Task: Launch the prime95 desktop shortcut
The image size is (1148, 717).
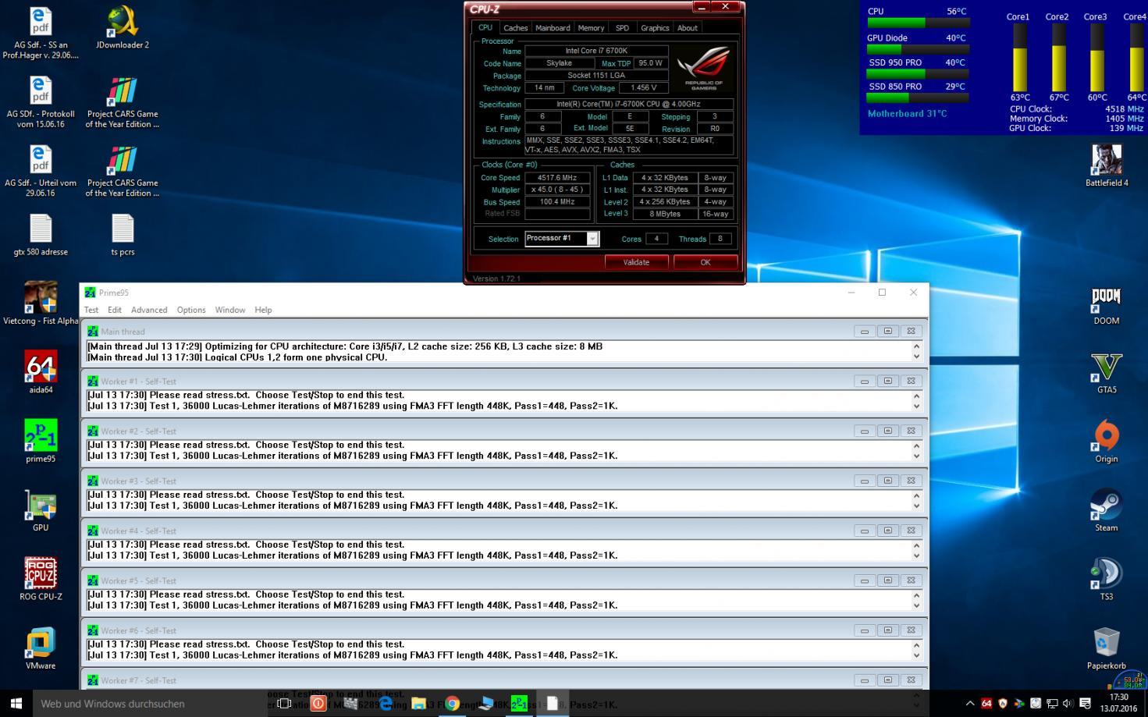Action: click(41, 441)
